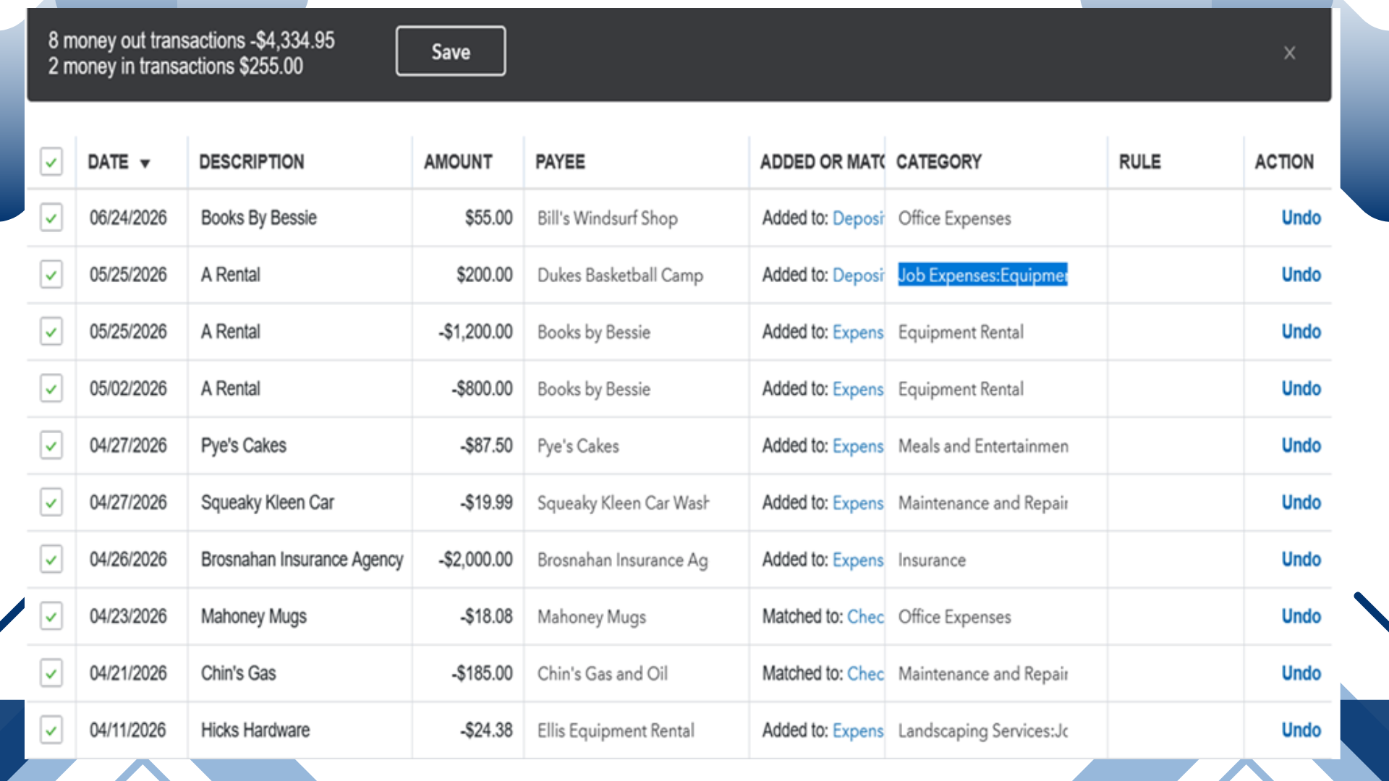Undo the Books By Bessie $55.00 transaction
1389x781 pixels.
[1301, 218]
